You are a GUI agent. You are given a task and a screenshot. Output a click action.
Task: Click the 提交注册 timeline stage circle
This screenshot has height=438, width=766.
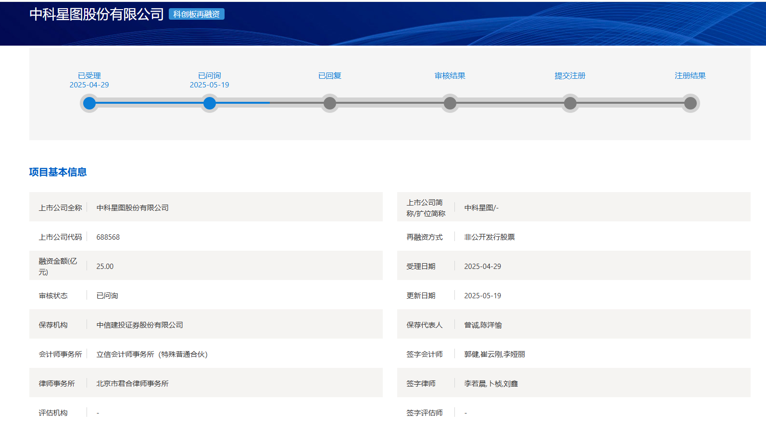click(x=570, y=103)
